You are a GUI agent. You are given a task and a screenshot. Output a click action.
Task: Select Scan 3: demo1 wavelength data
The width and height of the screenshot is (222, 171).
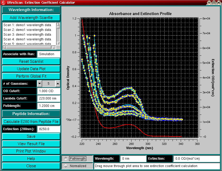click(x=27, y=35)
